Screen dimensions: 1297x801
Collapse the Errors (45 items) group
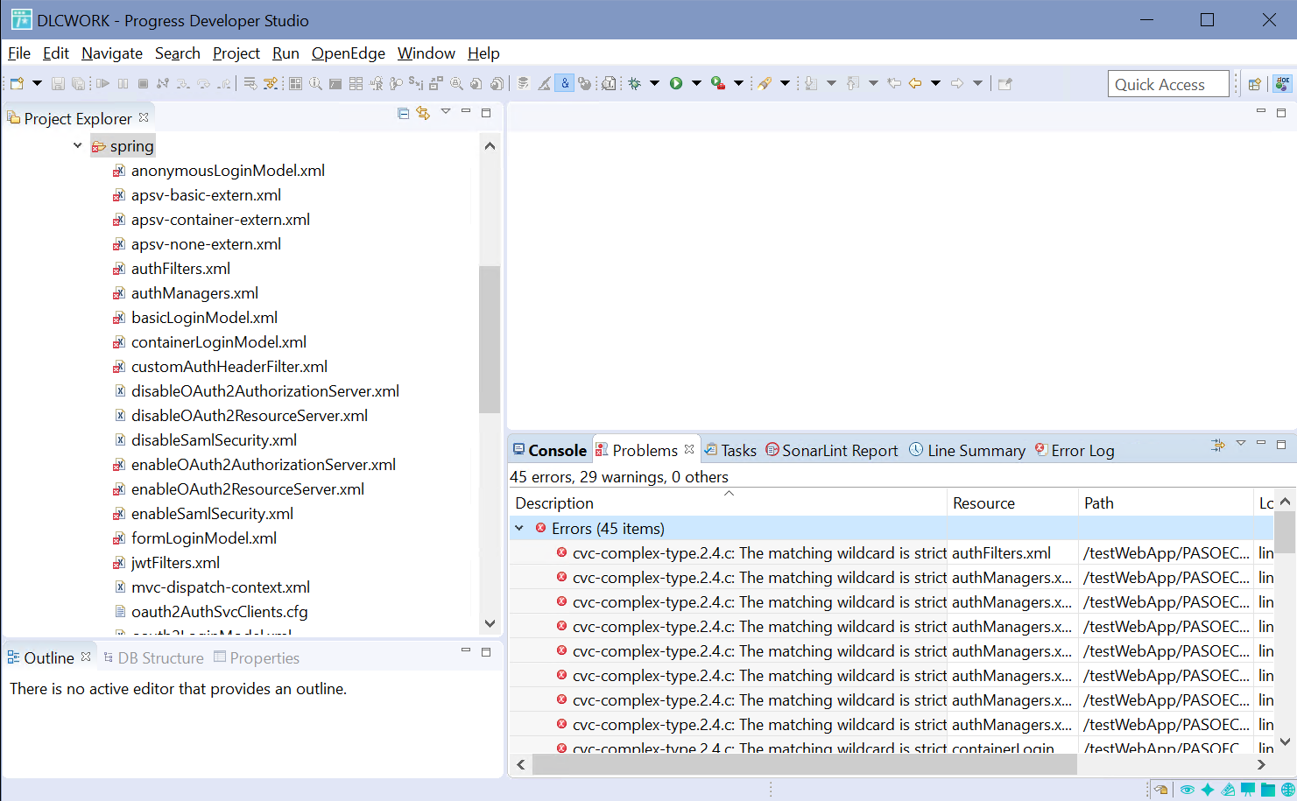[519, 529]
